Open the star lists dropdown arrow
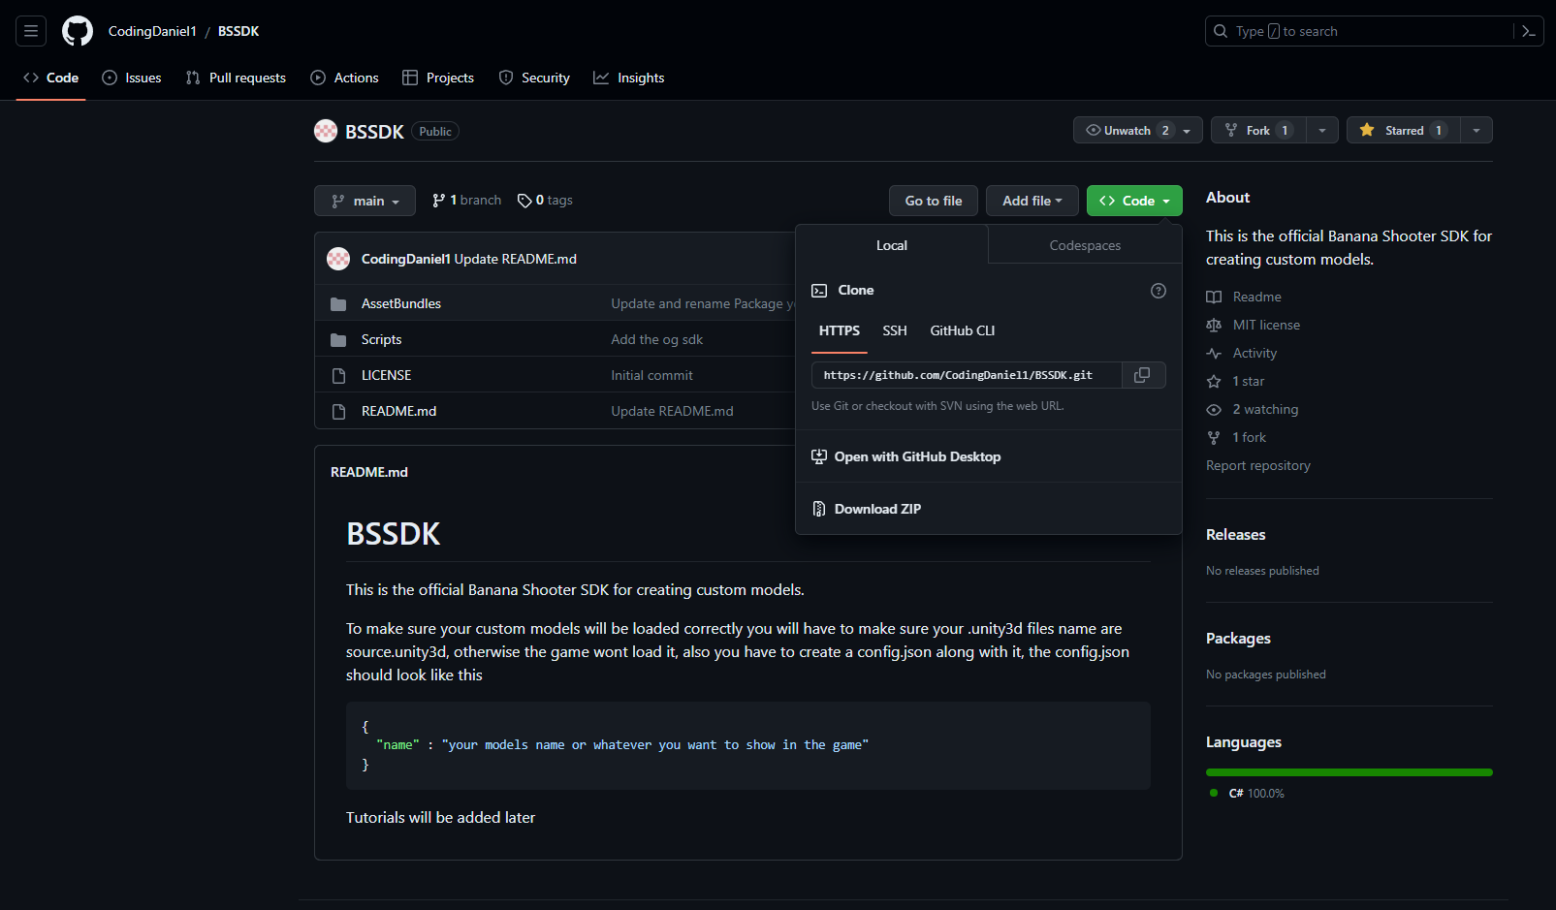 pyautogui.click(x=1477, y=130)
